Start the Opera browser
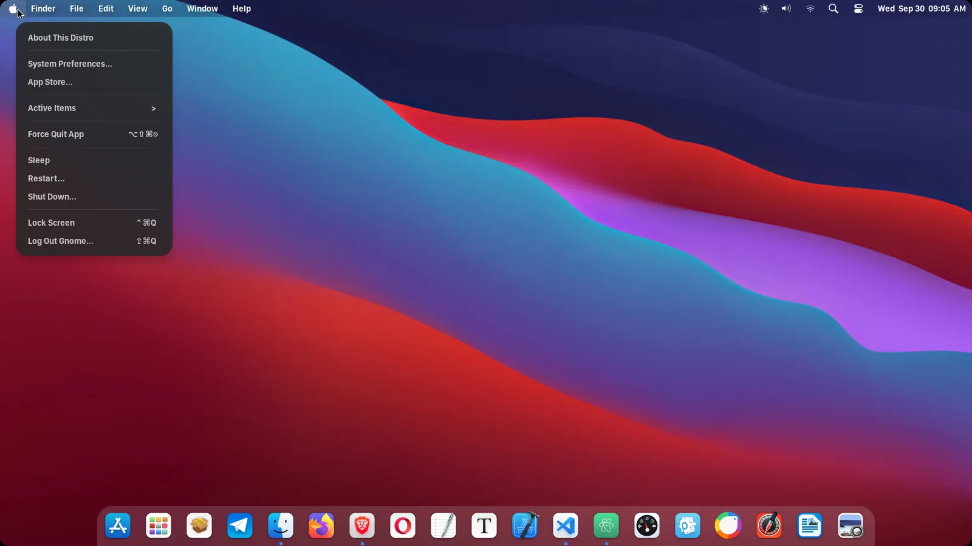 click(x=402, y=525)
